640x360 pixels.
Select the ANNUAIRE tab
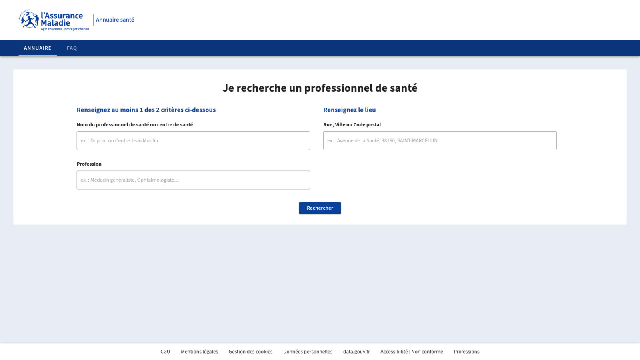point(38,48)
